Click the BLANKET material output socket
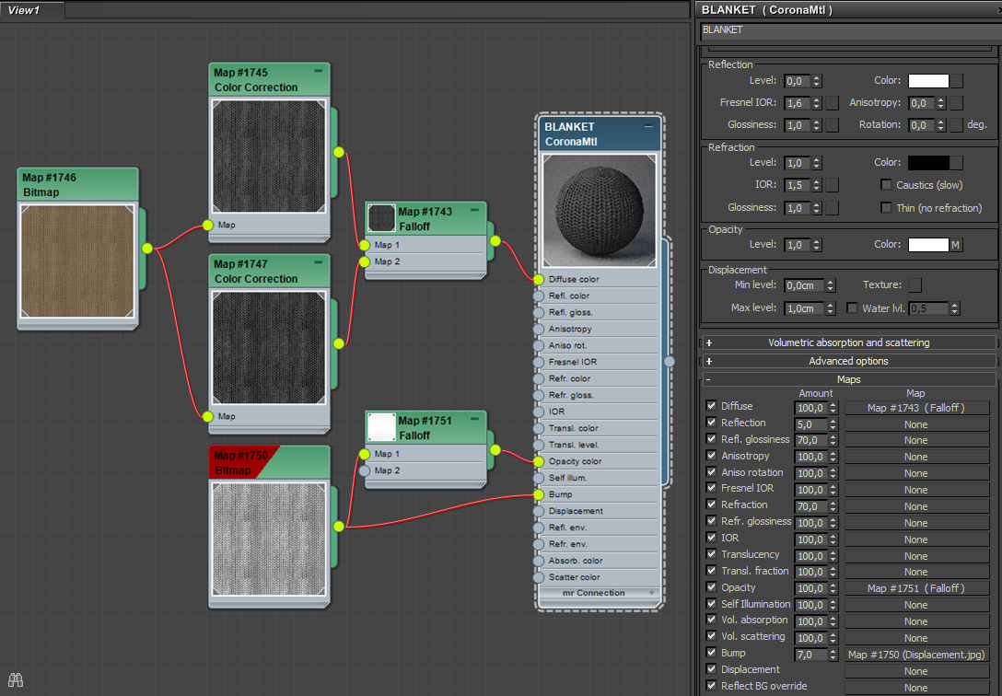Image resolution: width=1002 pixels, height=696 pixels. point(669,362)
